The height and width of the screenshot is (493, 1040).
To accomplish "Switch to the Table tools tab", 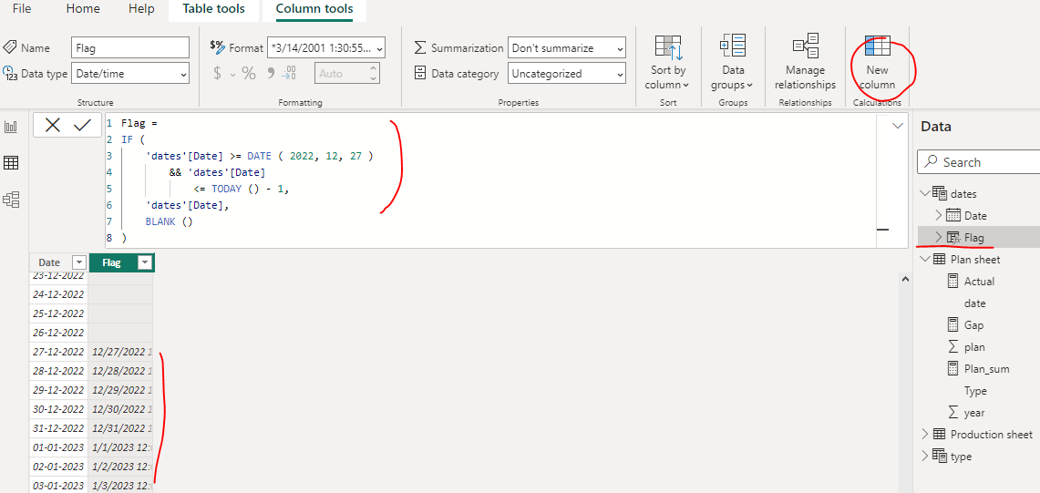I will [x=213, y=9].
